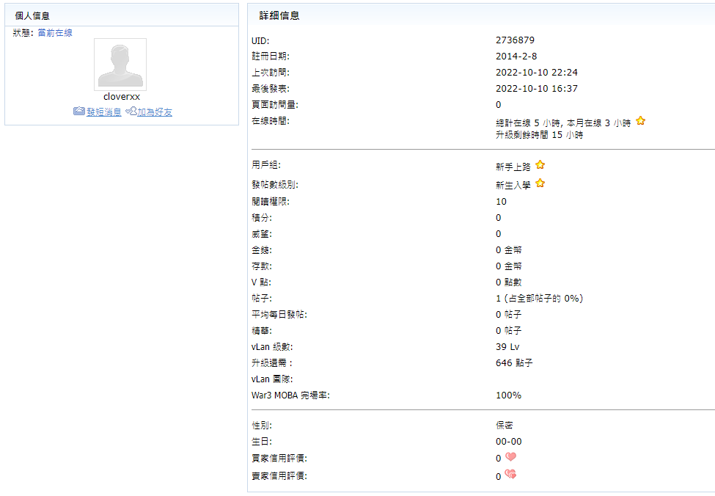
Task: Open the 發短消息 link
Action: point(104,112)
